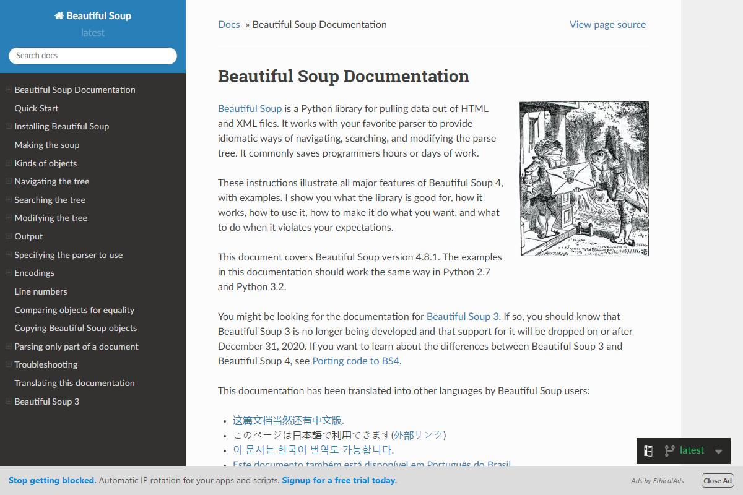The width and height of the screenshot is (743, 495).
Task: Go to Making the soup section
Action: (x=47, y=145)
